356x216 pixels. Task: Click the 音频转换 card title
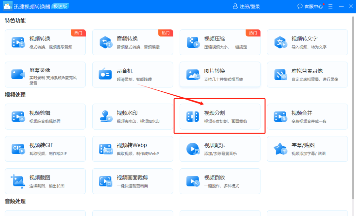pos(127,38)
